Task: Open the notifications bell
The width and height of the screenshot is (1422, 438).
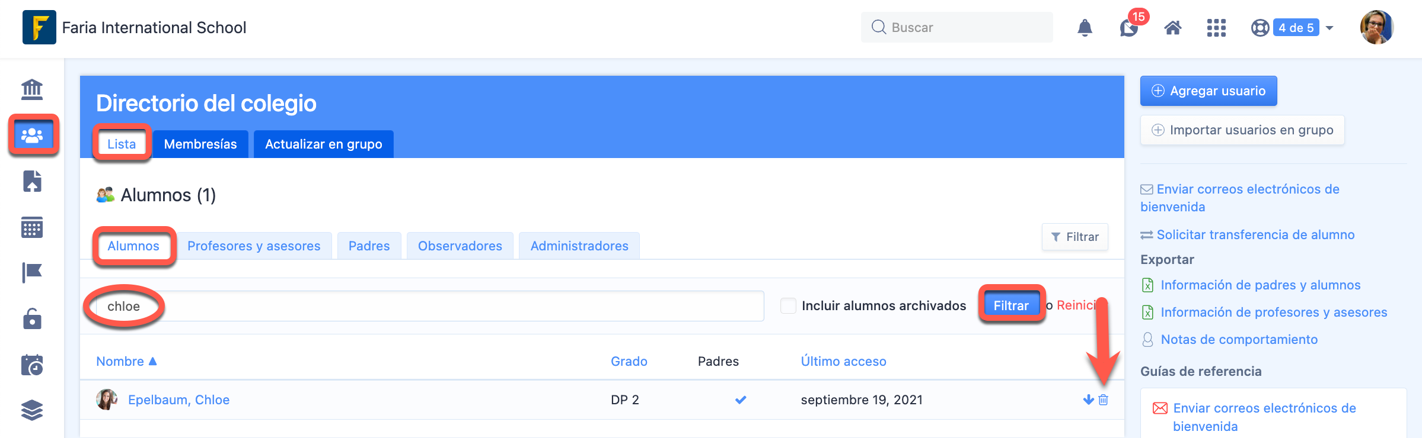Action: 1085,28
